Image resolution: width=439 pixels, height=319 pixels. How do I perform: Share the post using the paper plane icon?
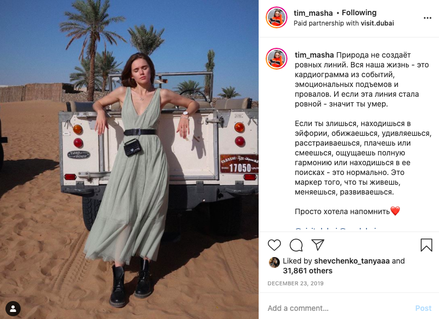(318, 245)
